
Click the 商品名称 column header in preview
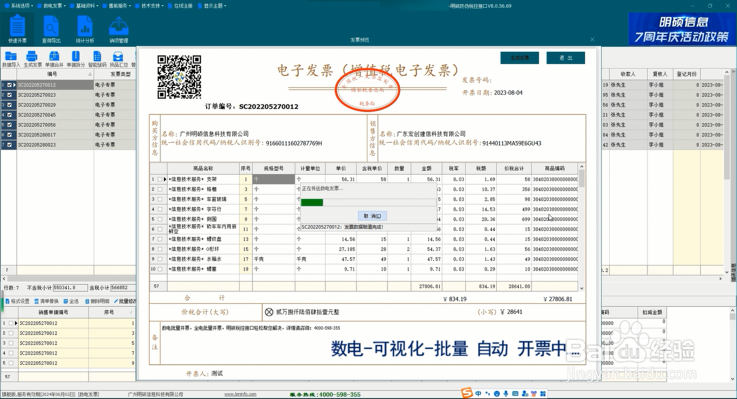click(x=203, y=168)
